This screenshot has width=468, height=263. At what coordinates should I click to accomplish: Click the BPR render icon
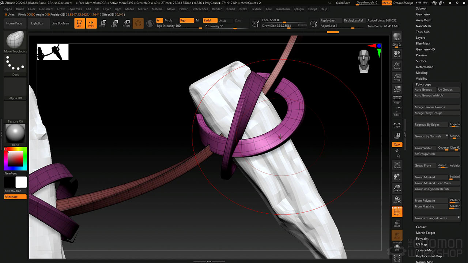(x=397, y=37)
